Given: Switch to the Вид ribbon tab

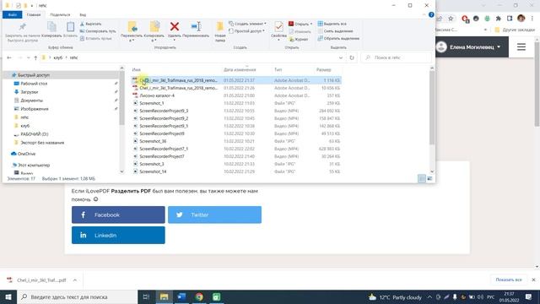Looking at the screenshot, I should tap(83, 15).
